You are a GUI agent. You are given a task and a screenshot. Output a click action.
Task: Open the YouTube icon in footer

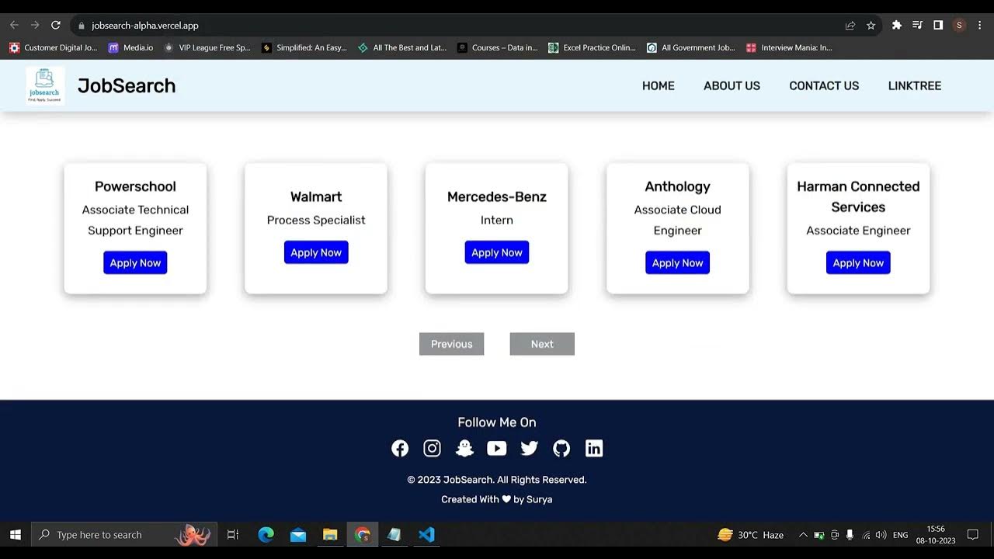coord(497,448)
